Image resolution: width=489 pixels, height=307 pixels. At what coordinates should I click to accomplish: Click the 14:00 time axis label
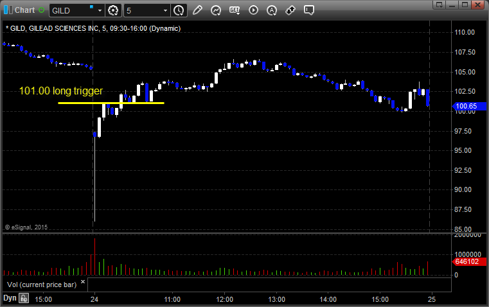click(x=328, y=299)
